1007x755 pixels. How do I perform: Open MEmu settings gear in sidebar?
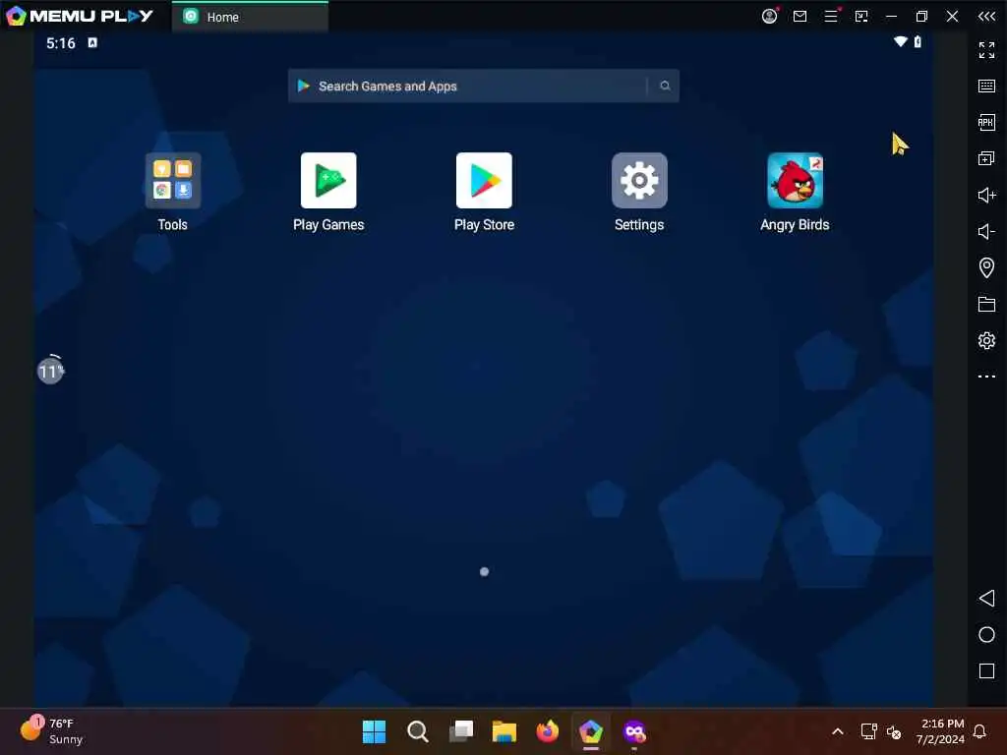(986, 340)
